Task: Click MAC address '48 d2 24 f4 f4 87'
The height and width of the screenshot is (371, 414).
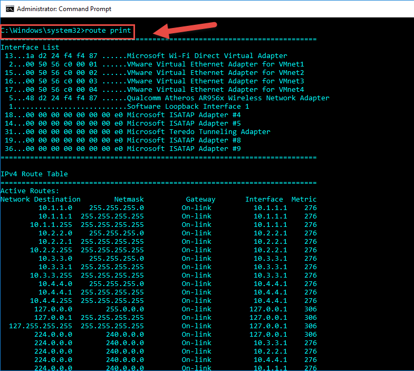Action: [62, 98]
